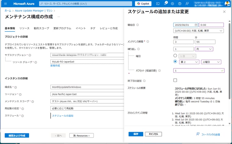Show info tooltip for メンテナンス期間
The width and height of the screenshot is (232, 144).
pyautogui.click(x=148, y=42)
